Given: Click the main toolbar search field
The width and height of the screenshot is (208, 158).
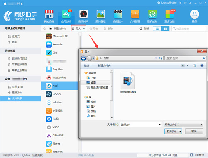Looking at the screenshot, I should point(189,29).
